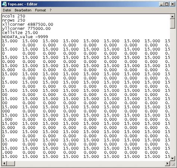This screenshot has width=177, height=168.
Task: Open the Bearbeiten menu
Action: [23, 10]
